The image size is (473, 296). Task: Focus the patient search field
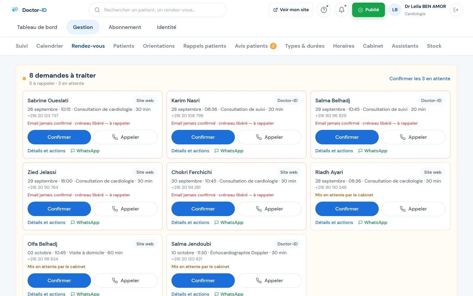pos(158,10)
